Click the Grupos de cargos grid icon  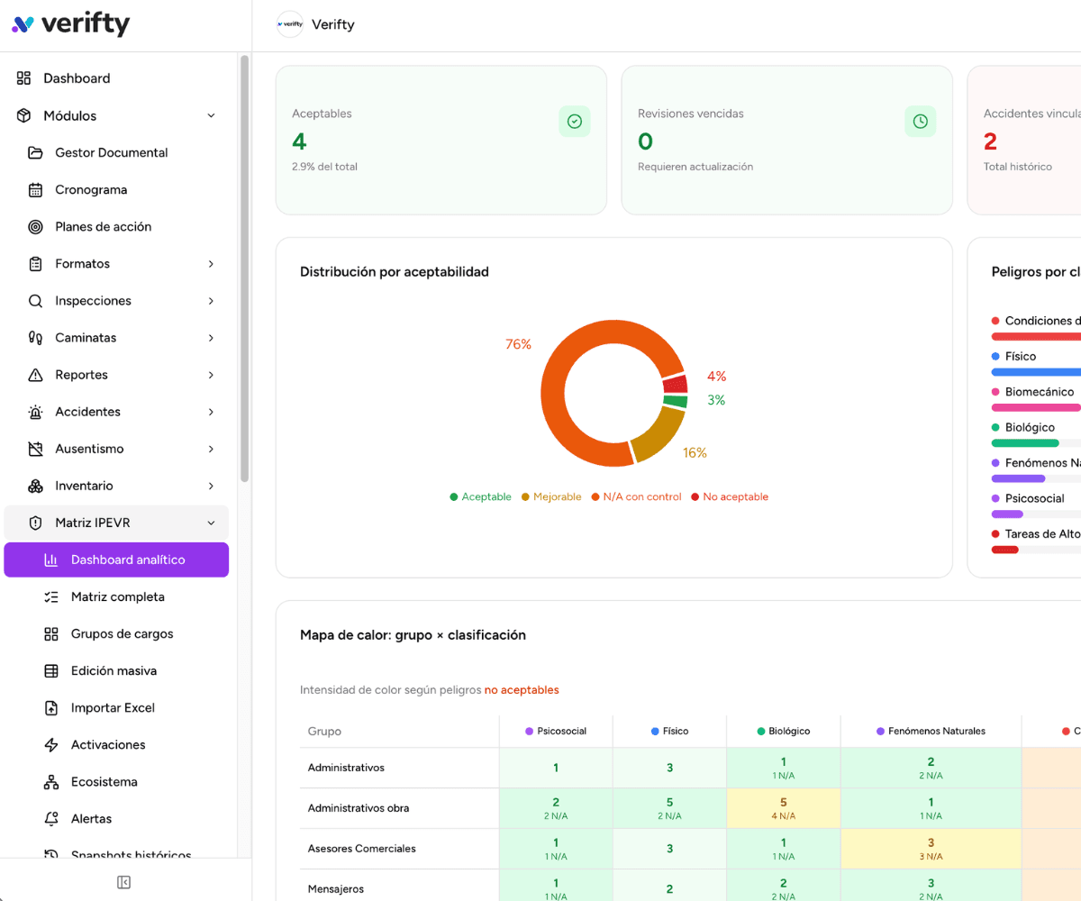(51, 633)
